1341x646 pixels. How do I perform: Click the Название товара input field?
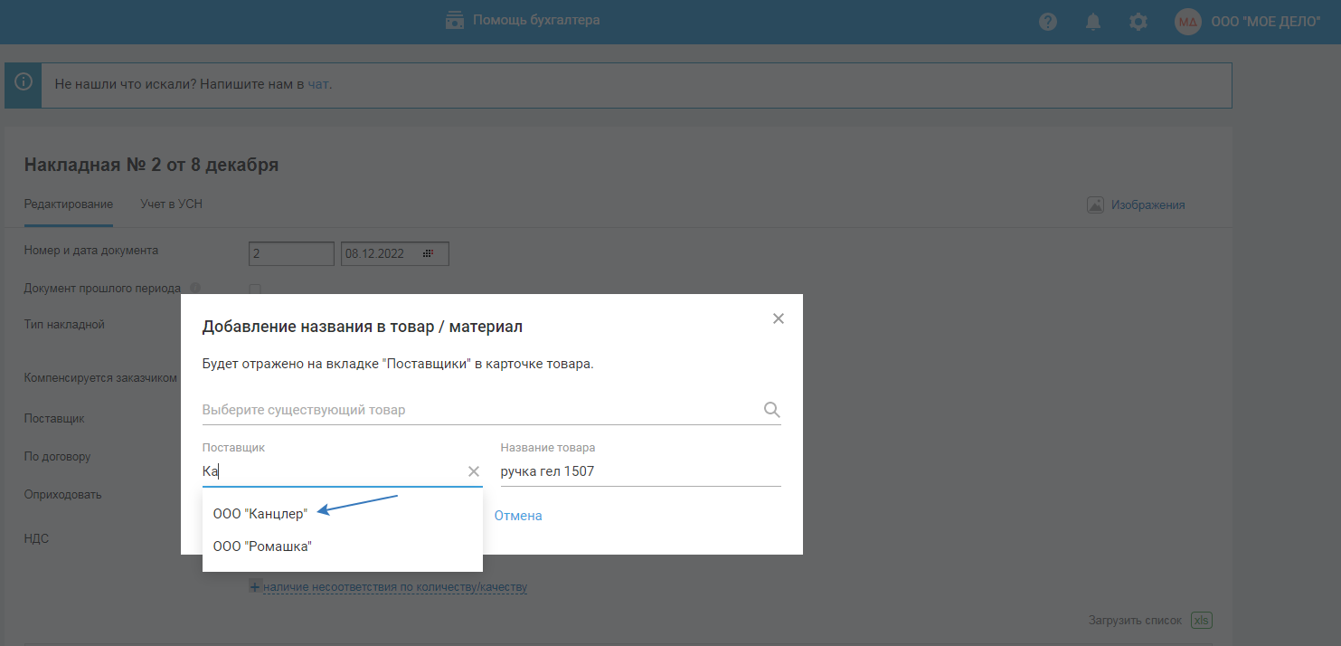pyautogui.click(x=640, y=471)
